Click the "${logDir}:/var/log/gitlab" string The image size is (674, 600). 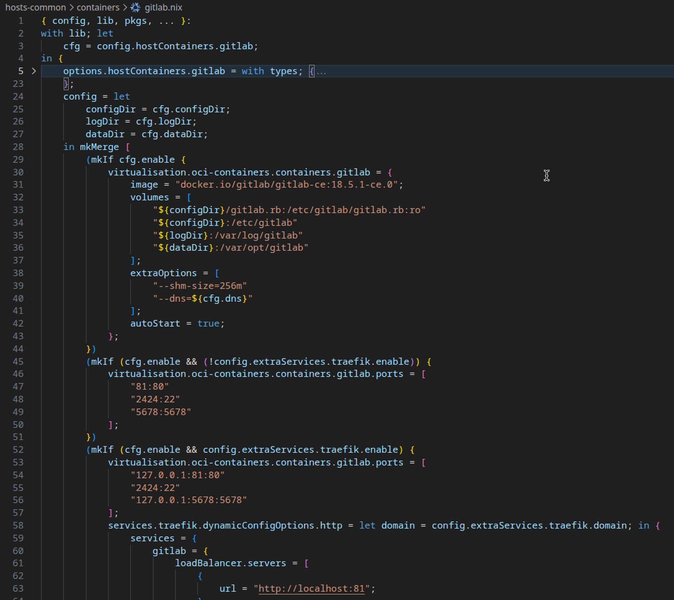pos(228,235)
